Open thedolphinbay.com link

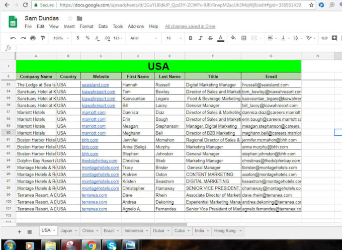(100, 161)
